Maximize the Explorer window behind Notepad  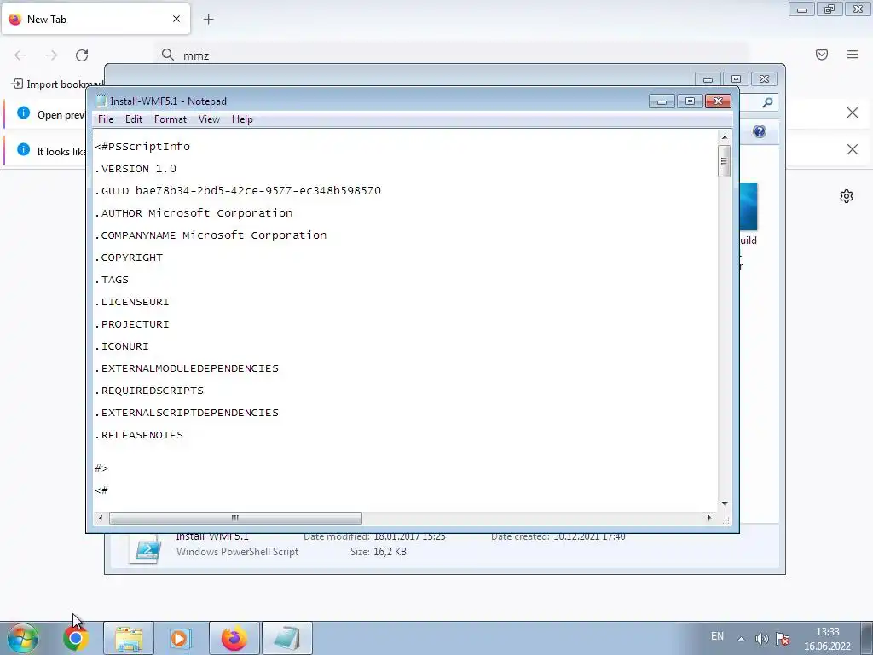click(x=736, y=79)
